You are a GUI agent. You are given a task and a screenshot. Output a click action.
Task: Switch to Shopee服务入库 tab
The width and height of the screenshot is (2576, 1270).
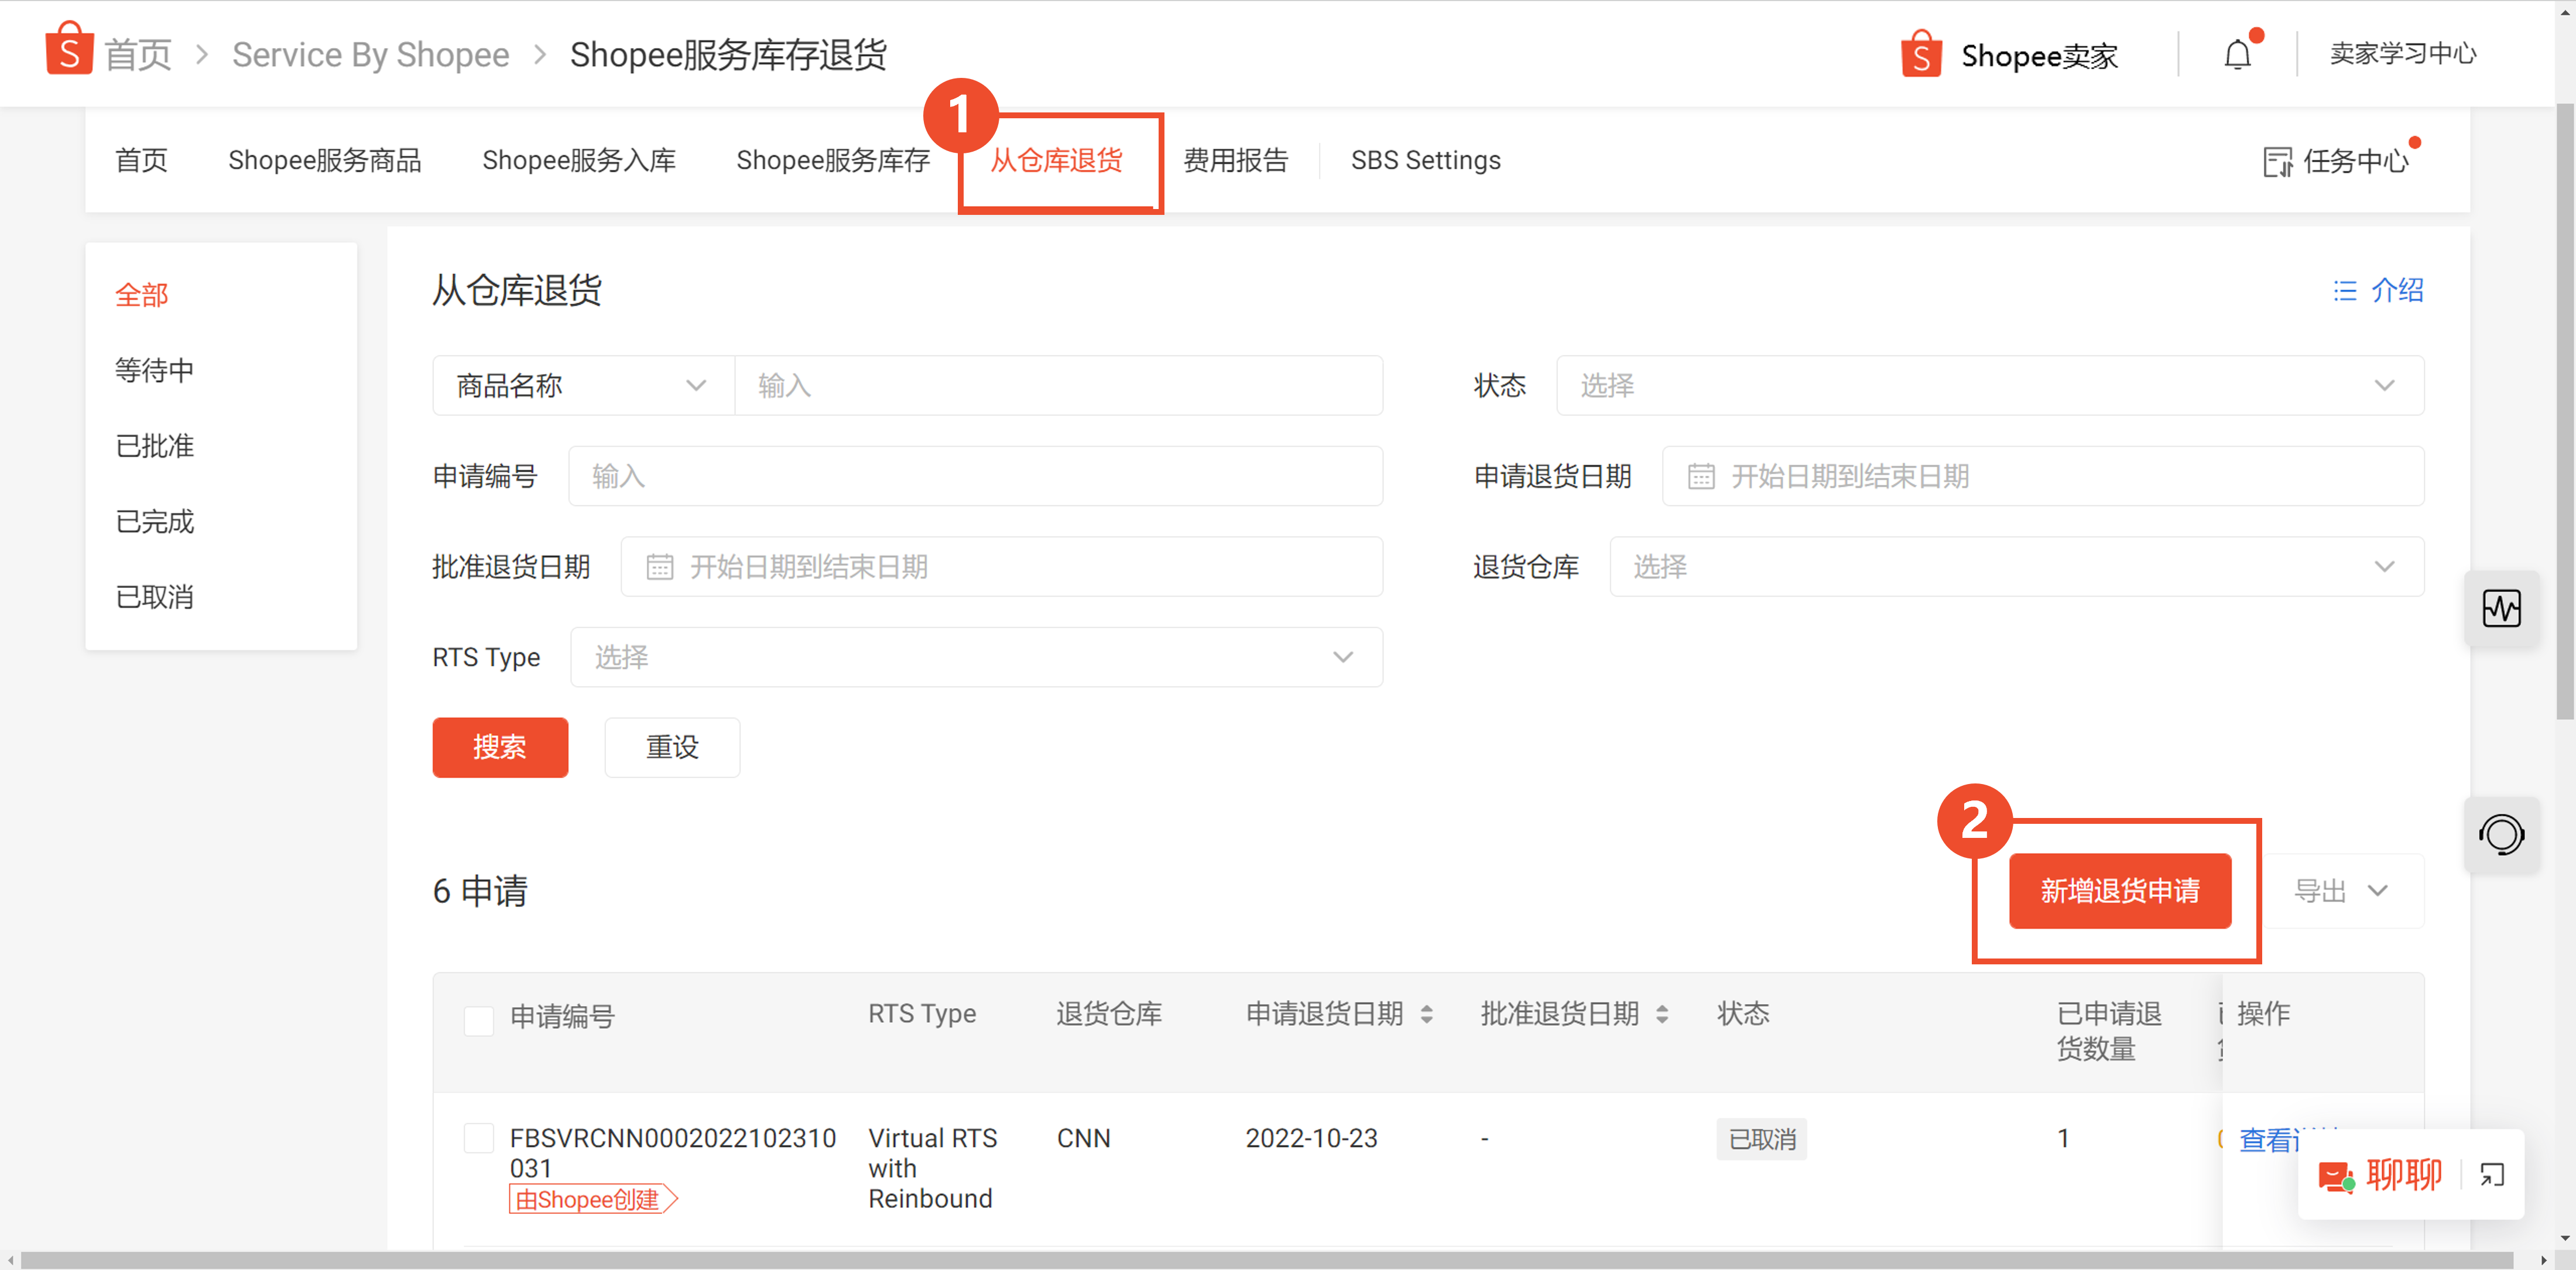579,160
